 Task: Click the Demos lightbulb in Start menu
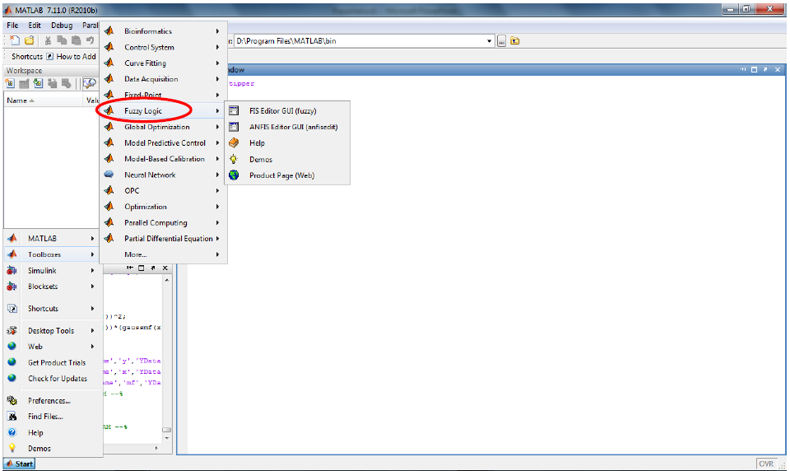[x=12, y=448]
